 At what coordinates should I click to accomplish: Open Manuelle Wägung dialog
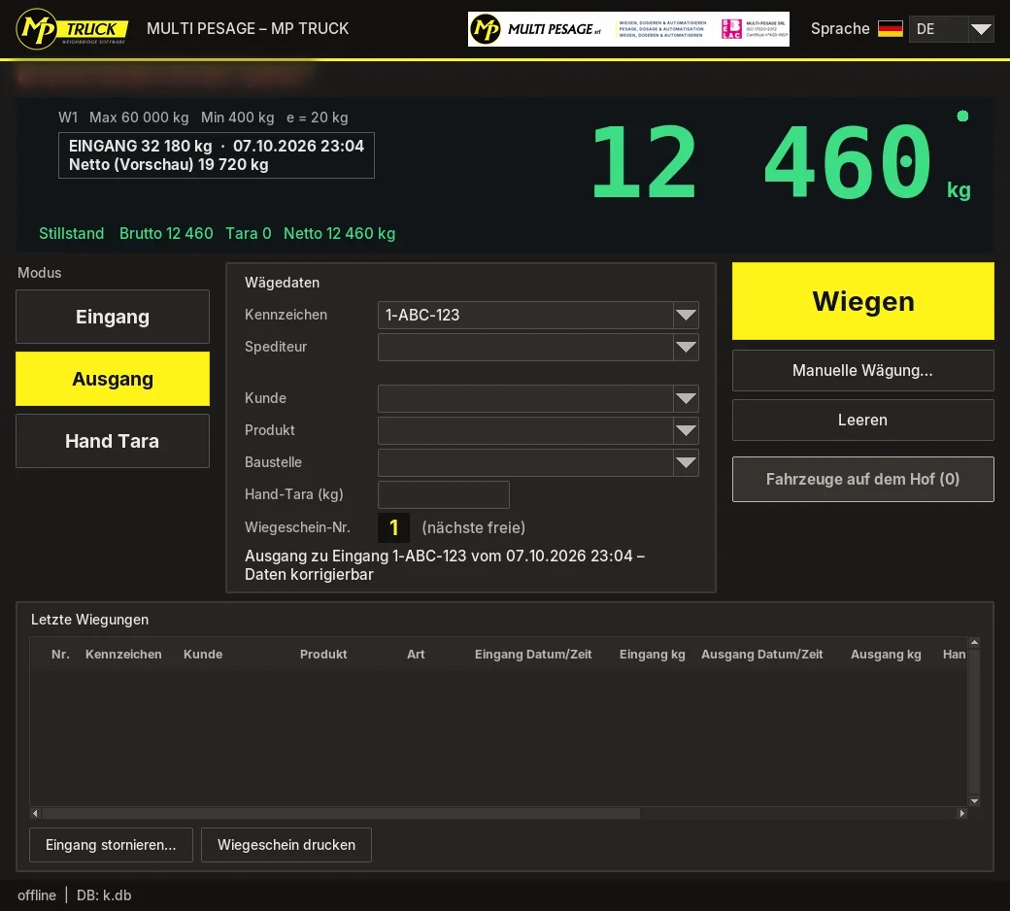pyautogui.click(x=863, y=370)
